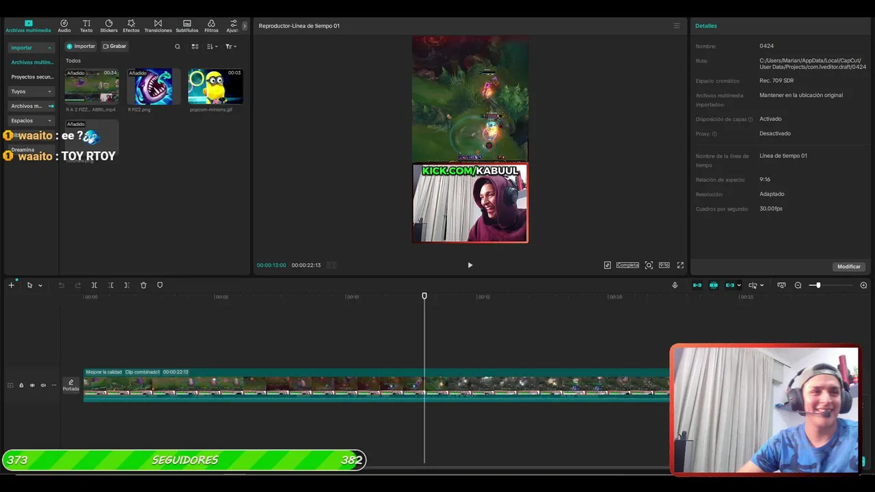This screenshot has height=492, width=875.
Task: Select the Archivos multimedia top tab
Action: 28,26
